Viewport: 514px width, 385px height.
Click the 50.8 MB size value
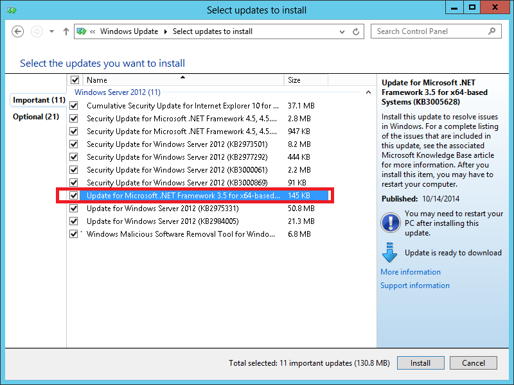[301, 208]
